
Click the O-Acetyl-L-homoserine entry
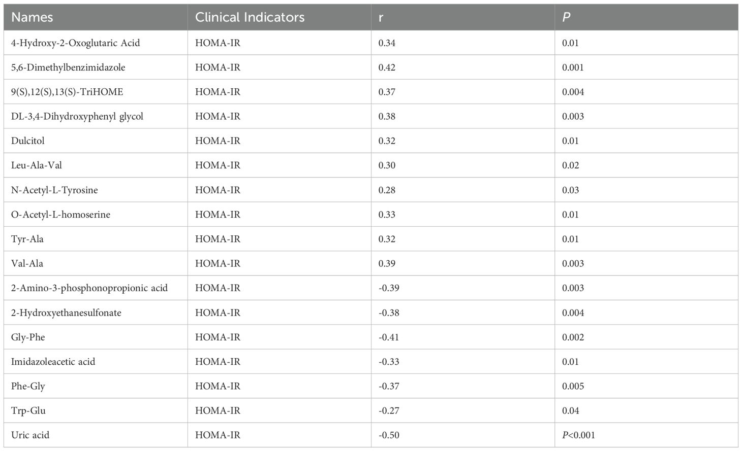click(60, 215)
